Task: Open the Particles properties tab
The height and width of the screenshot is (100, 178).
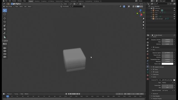Action: click(x=148, y=64)
